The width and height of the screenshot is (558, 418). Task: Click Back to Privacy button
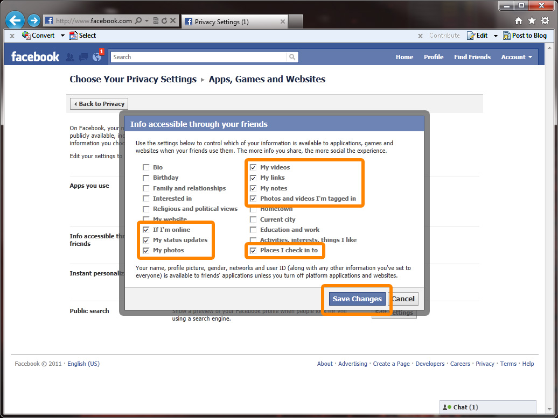click(x=99, y=104)
